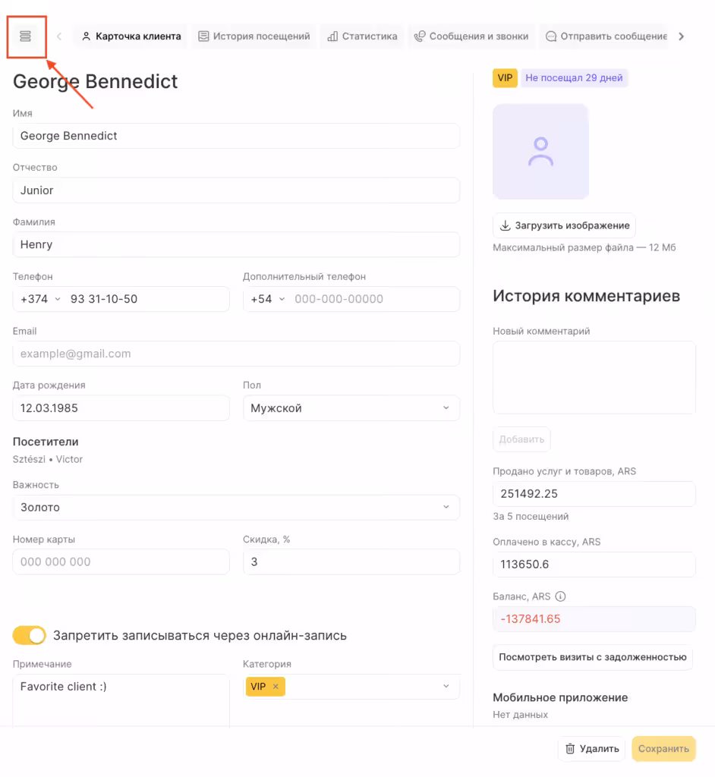Remove the VIP category tag
Image resolution: width=715 pixels, height=777 pixels.
[276, 687]
